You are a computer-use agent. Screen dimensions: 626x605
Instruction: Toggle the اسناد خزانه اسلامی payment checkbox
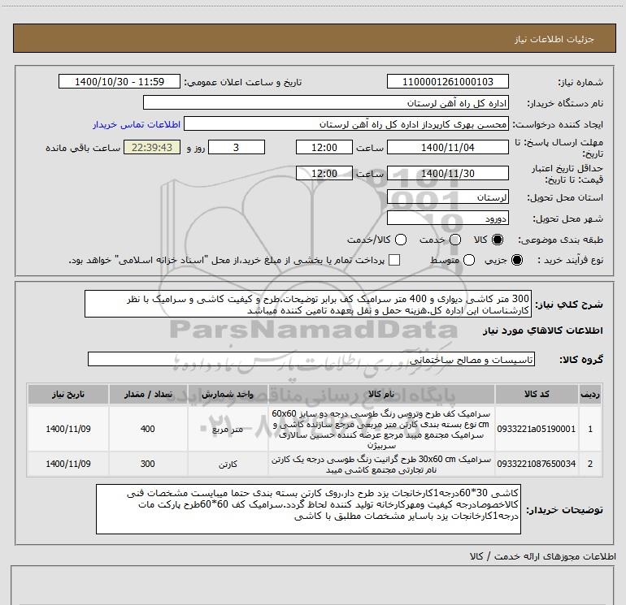click(x=394, y=260)
